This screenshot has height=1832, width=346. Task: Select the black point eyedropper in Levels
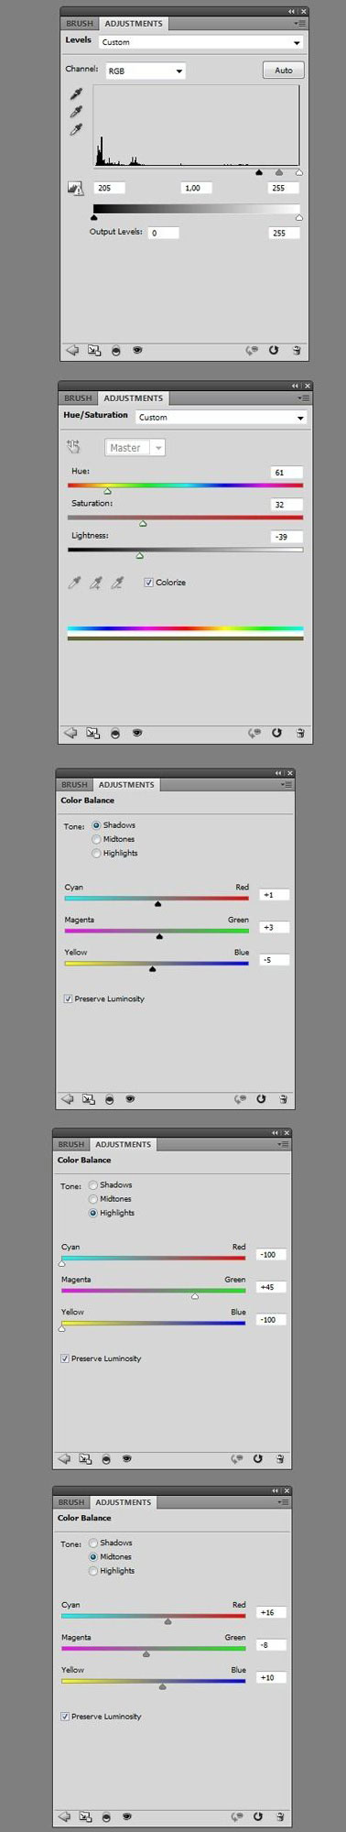(x=77, y=94)
